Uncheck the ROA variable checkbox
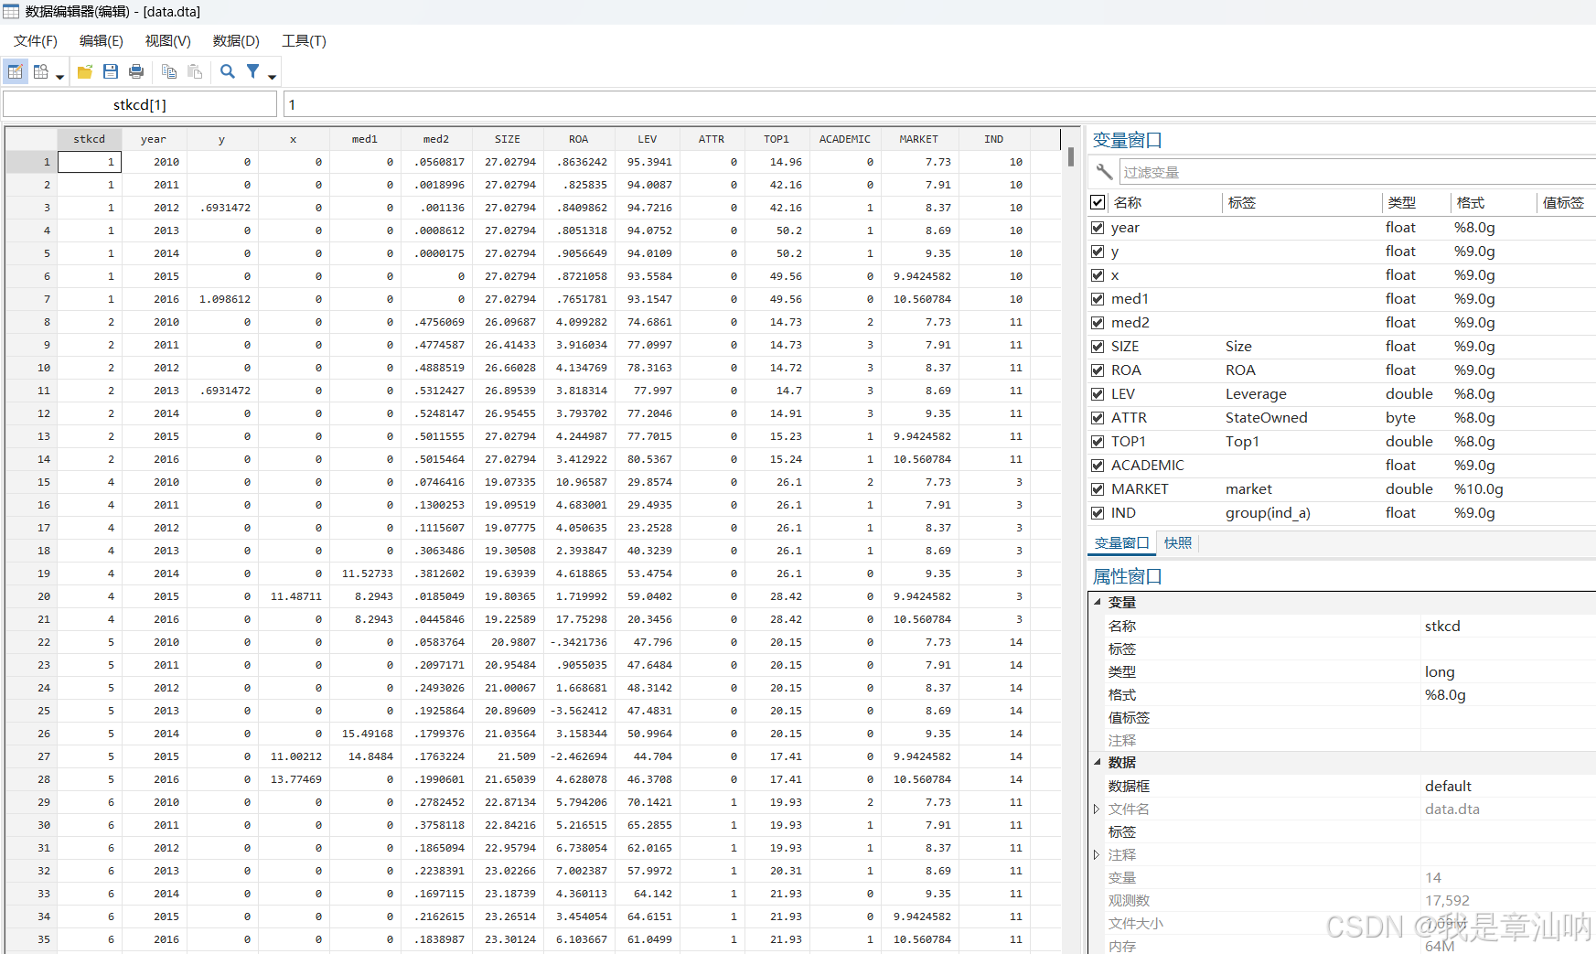The height and width of the screenshot is (954, 1596). pos(1098,370)
